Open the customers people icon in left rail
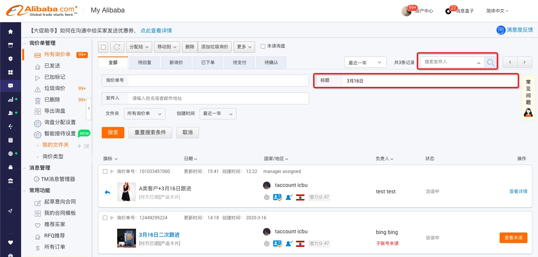Image resolution: width=538 pixels, height=257 pixels. point(11,113)
